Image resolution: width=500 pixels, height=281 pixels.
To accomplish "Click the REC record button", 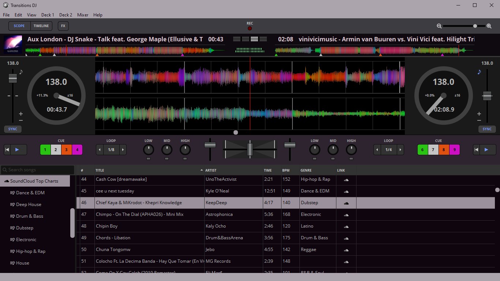I will coord(250,28).
